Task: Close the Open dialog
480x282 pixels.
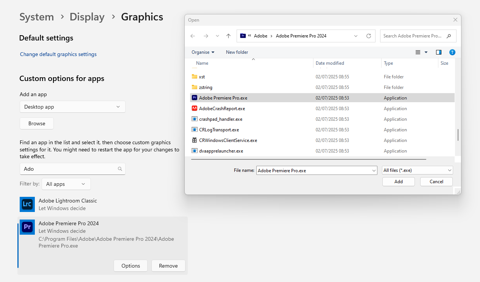Action: (455, 20)
